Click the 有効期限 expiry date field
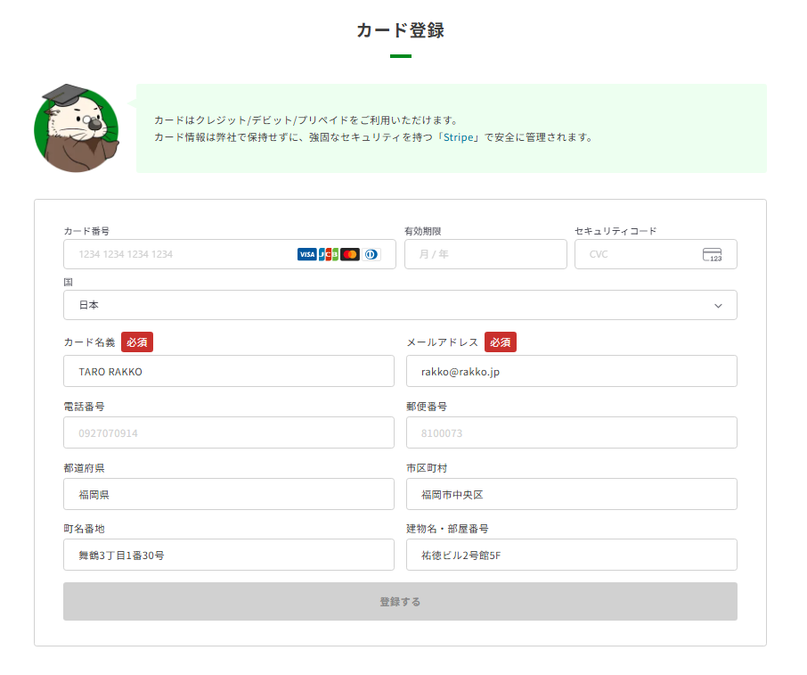This screenshot has height=675, width=807. [x=485, y=254]
